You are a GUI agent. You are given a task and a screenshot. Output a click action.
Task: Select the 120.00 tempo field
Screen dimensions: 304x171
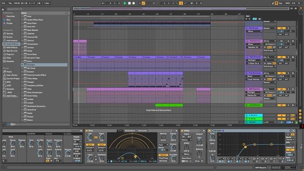click(x=17, y=3)
